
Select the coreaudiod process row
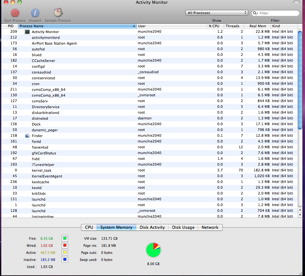tap(149, 72)
